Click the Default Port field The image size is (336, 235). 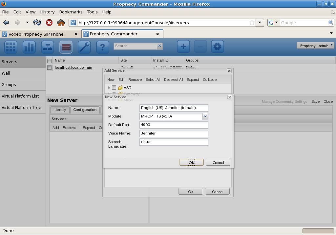(174, 125)
